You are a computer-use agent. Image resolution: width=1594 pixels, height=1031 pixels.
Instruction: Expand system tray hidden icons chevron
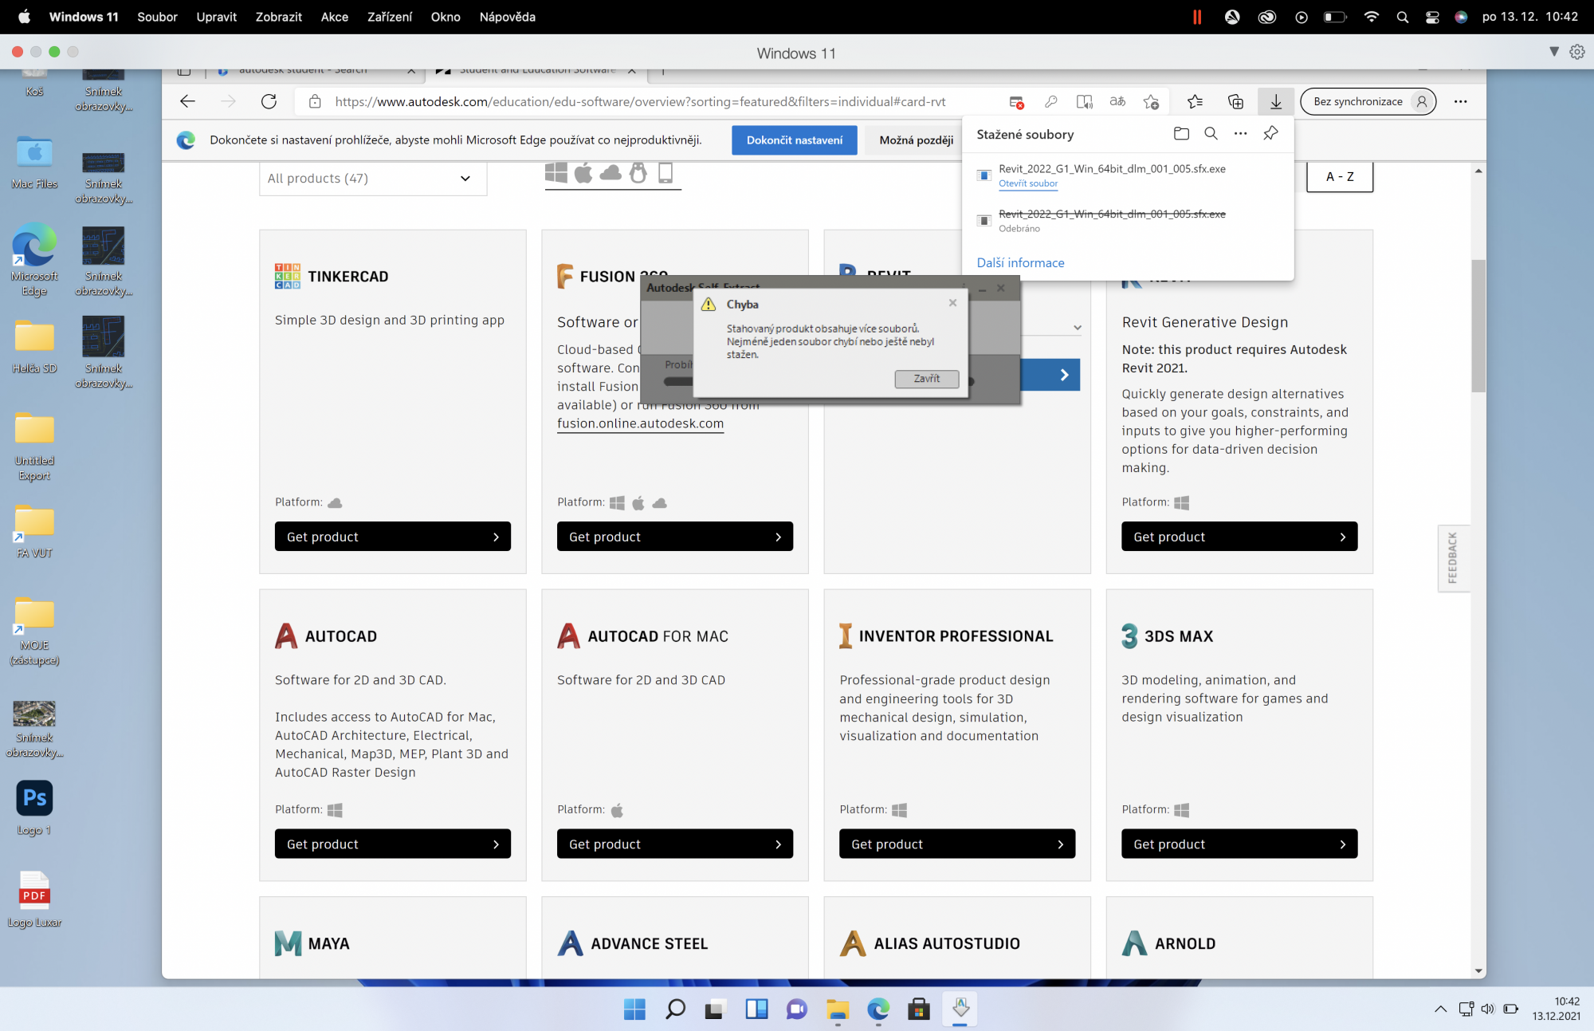(x=1440, y=1009)
